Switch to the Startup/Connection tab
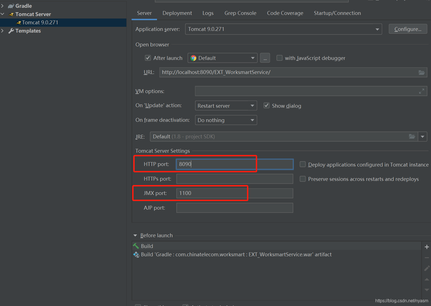This screenshot has height=306, width=431. click(x=337, y=13)
